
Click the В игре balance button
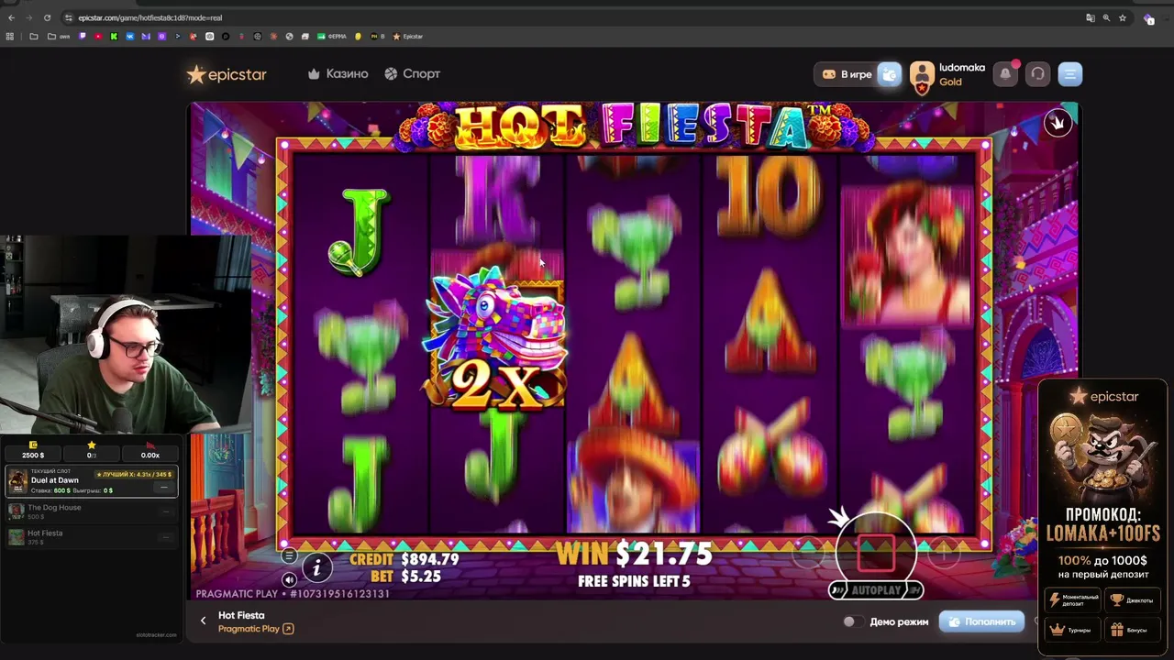click(847, 74)
